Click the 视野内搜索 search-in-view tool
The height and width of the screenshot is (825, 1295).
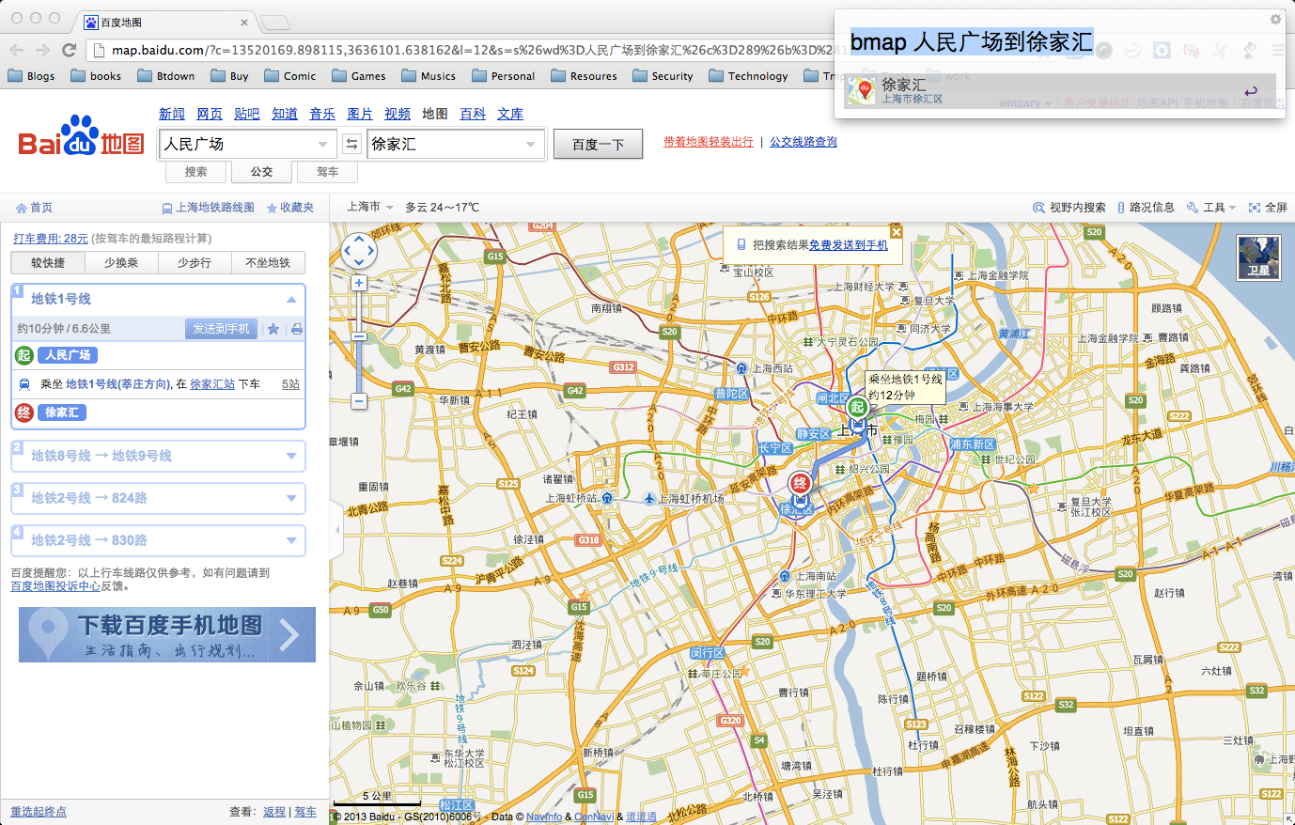pyautogui.click(x=1069, y=208)
